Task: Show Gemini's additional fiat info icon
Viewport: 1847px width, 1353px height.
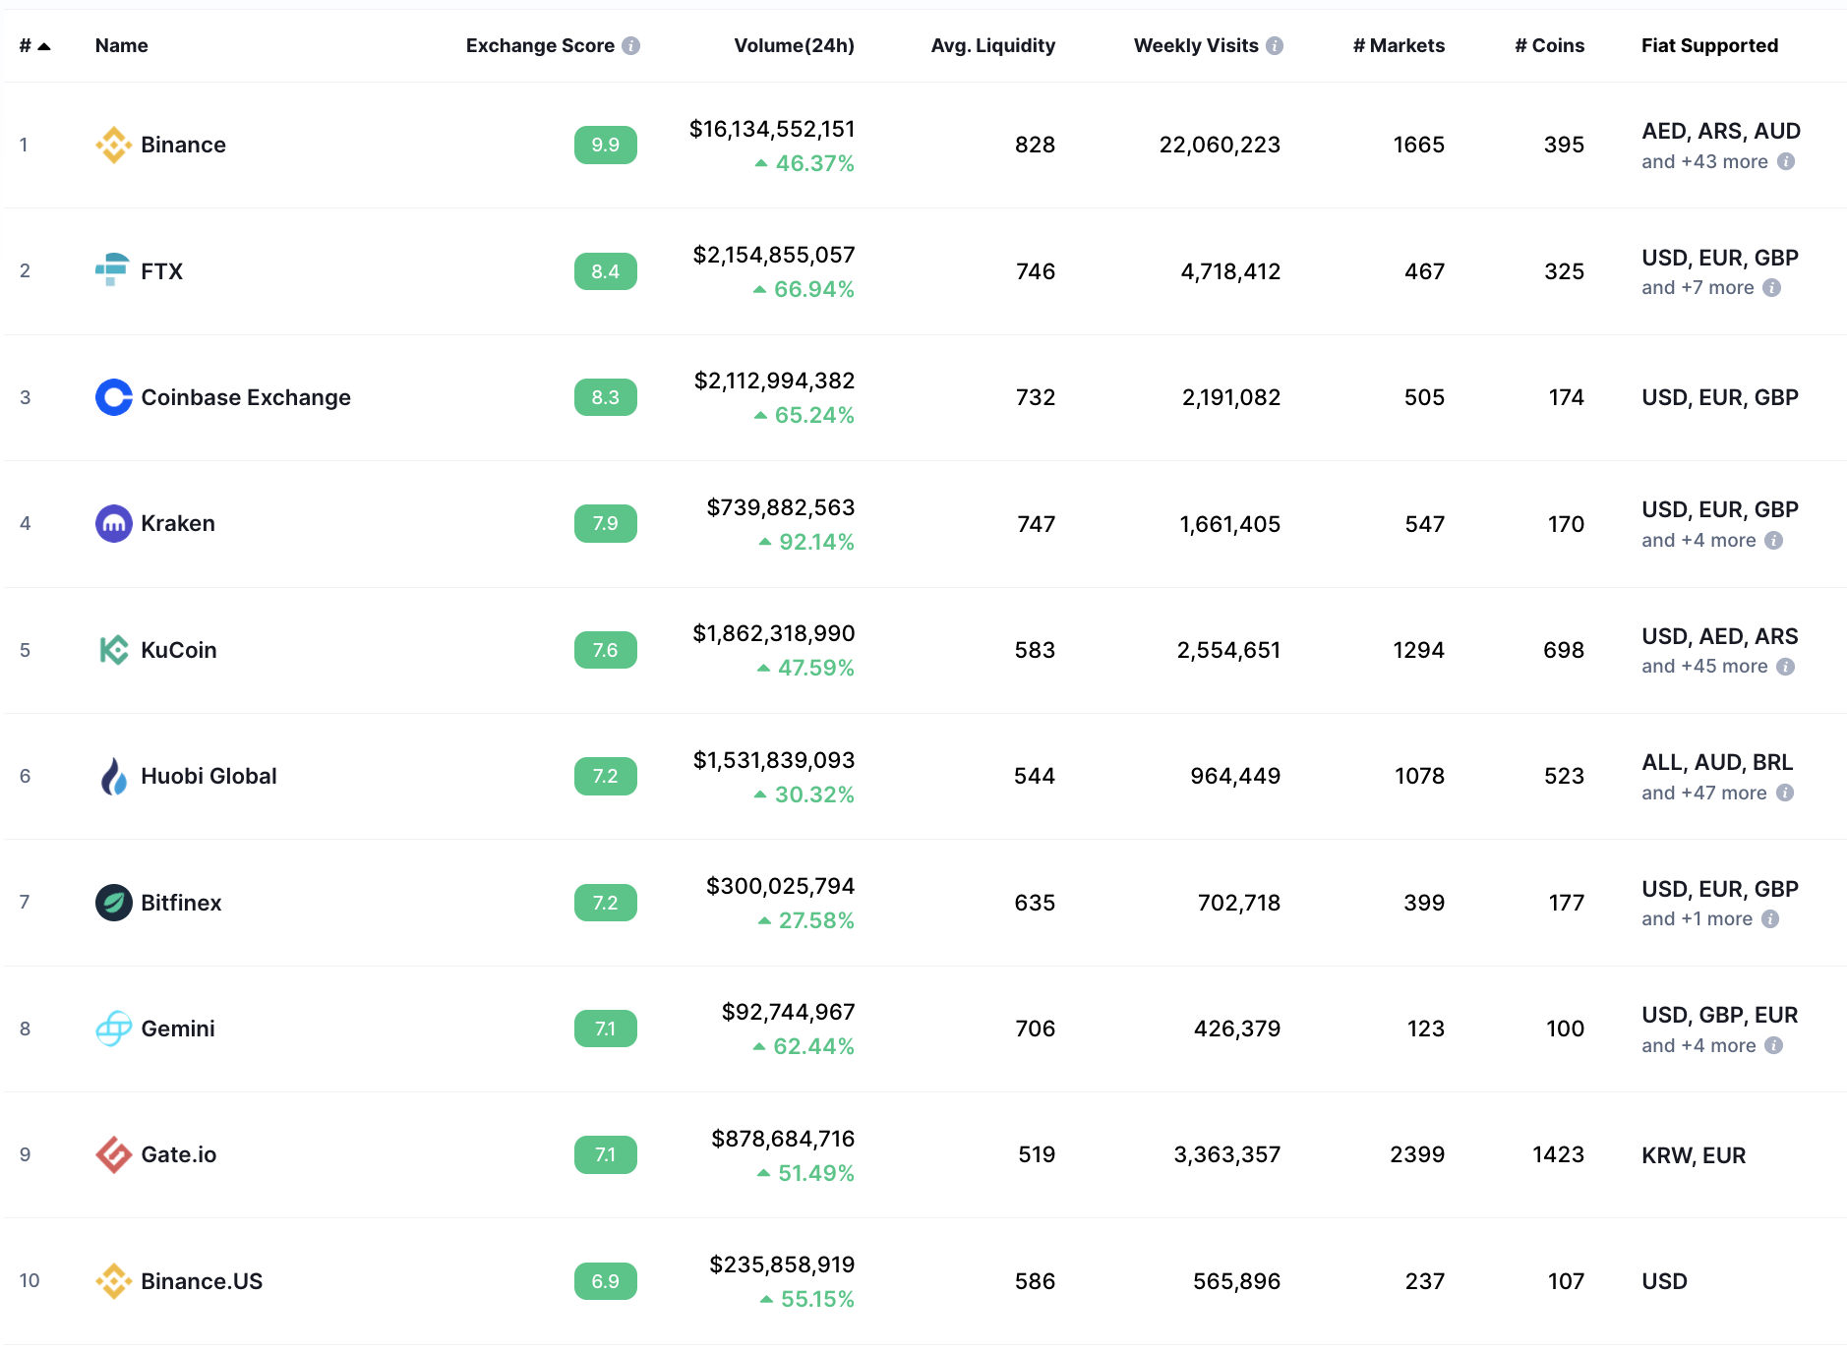Action: 1774,1045
